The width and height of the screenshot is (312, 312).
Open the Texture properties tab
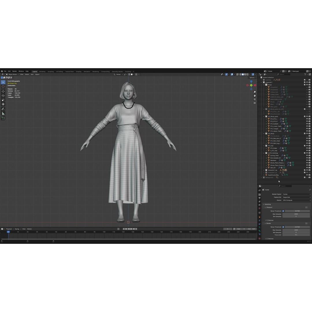pyautogui.click(x=259, y=238)
